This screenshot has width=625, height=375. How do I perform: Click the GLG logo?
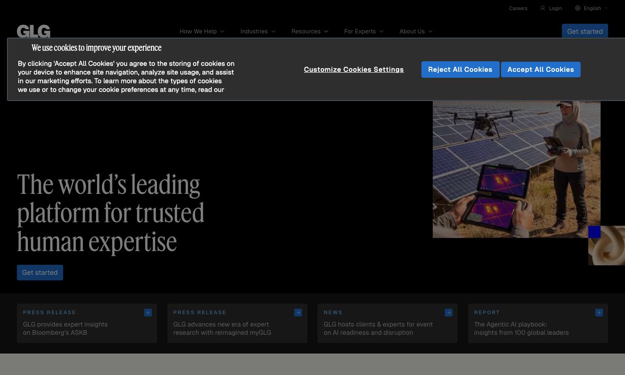[x=33, y=31]
